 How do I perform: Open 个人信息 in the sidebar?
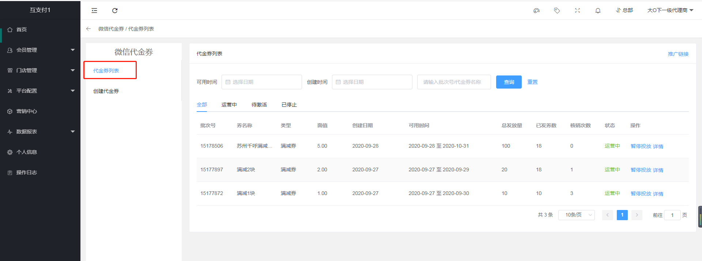coord(27,152)
